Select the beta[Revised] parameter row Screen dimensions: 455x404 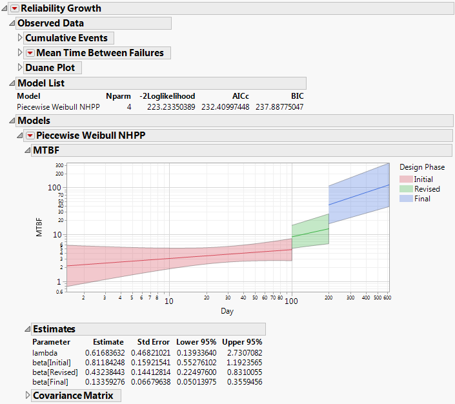click(x=56, y=372)
